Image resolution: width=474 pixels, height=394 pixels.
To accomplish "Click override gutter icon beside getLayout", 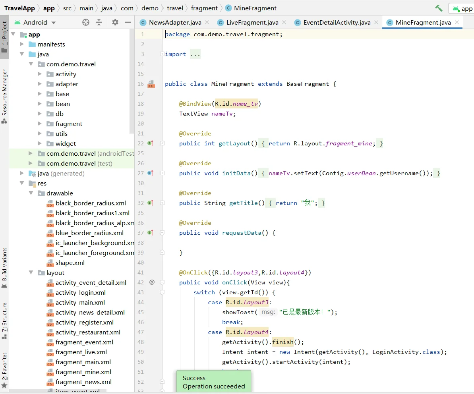I will pos(151,143).
